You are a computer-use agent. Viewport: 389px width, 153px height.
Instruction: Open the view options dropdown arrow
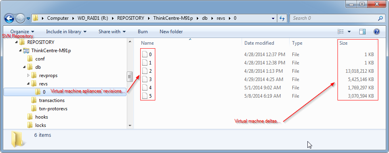[349, 32]
